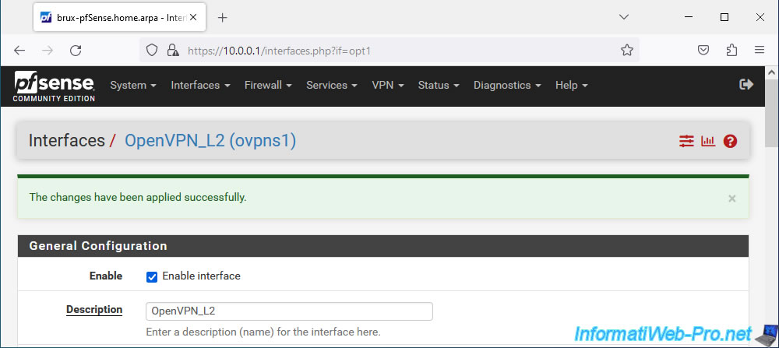This screenshot has height=348, width=779.
Task: Open the Diagnostics menu
Action: tap(507, 86)
